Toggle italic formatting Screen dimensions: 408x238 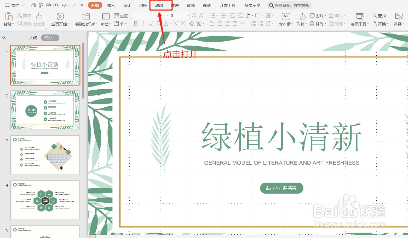coord(143,24)
